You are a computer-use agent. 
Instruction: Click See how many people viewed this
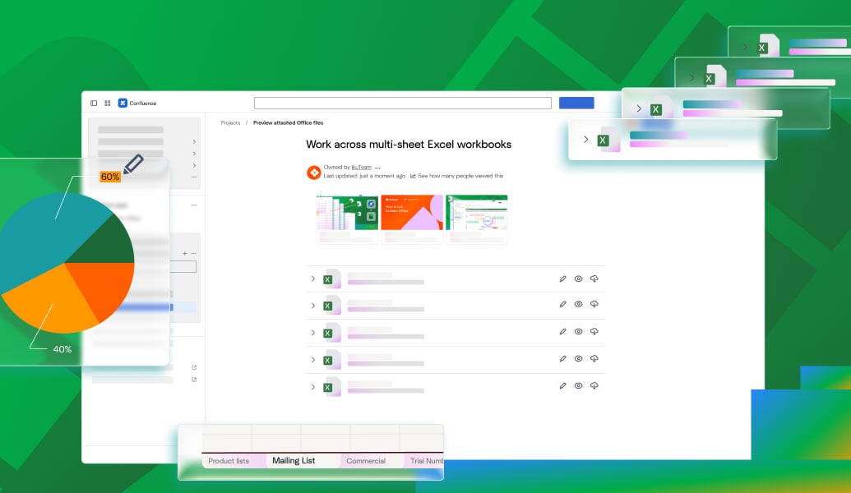pos(460,175)
